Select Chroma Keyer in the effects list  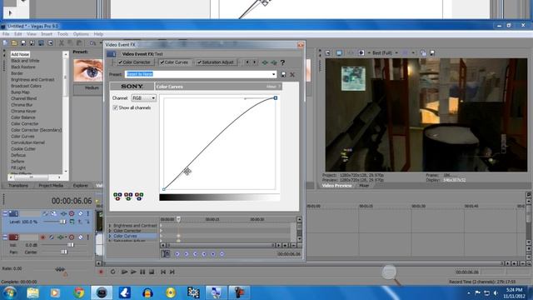tap(23, 111)
